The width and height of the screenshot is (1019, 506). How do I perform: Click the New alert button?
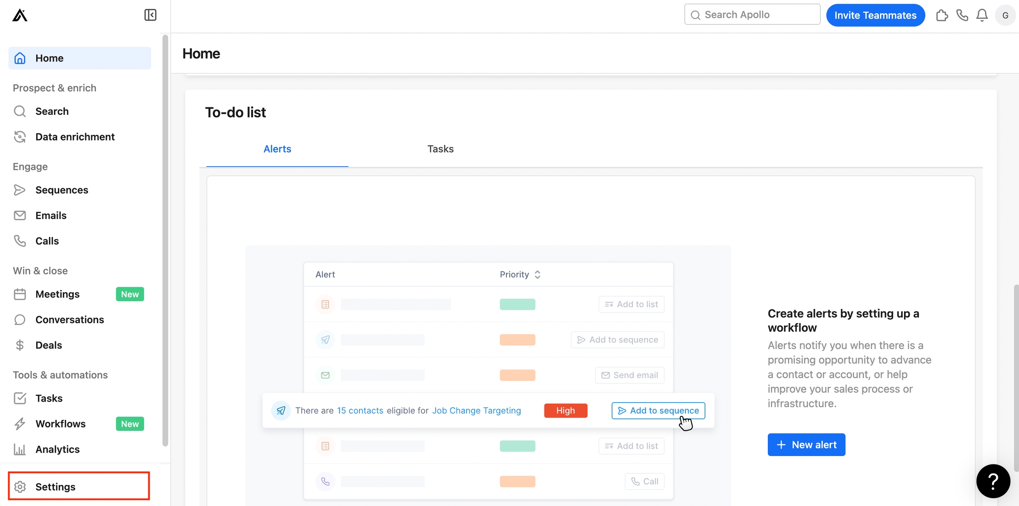pos(806,445)
